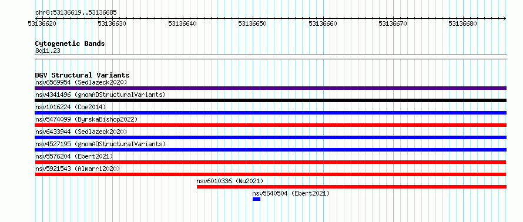Click the chr8:53136619..53136685 region label
Screen dimensions: 523x222
pyautogui.click(x=76, y=13)
